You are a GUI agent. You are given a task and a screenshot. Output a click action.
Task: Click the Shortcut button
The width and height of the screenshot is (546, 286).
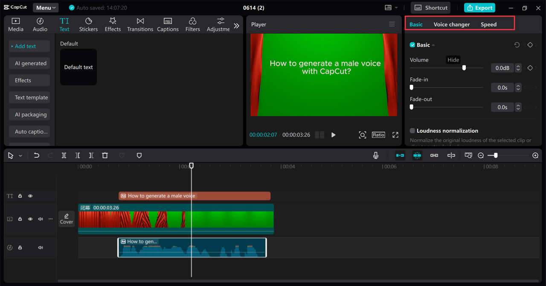(x=431, y=8)
